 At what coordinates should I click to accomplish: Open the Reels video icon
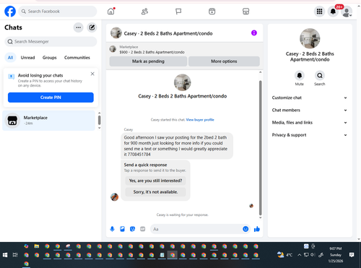(212, 12)
